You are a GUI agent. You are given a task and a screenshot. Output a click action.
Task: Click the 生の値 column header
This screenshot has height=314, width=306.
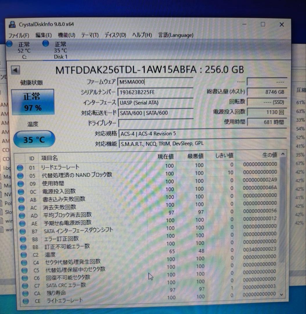pos(269,155)
